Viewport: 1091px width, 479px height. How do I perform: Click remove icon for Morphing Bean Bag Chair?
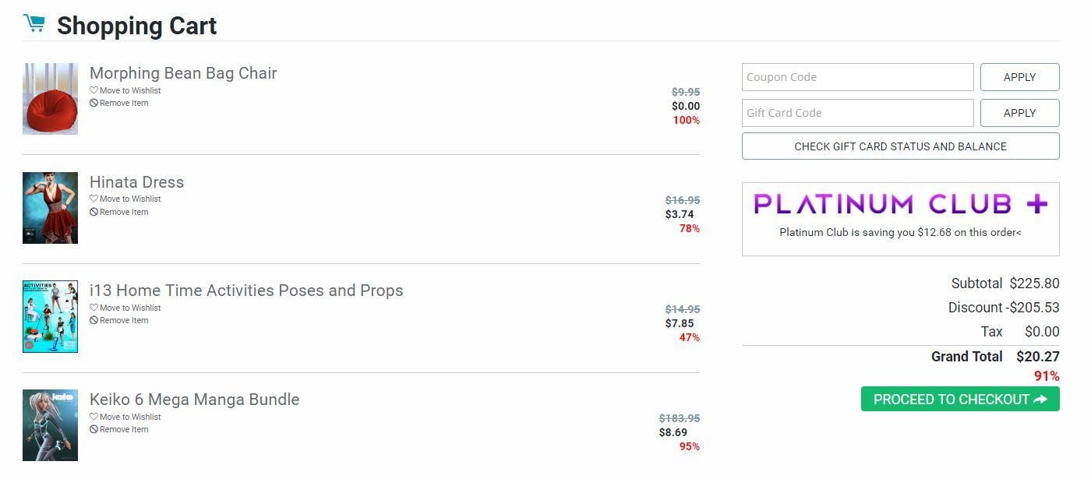[94, 103]
